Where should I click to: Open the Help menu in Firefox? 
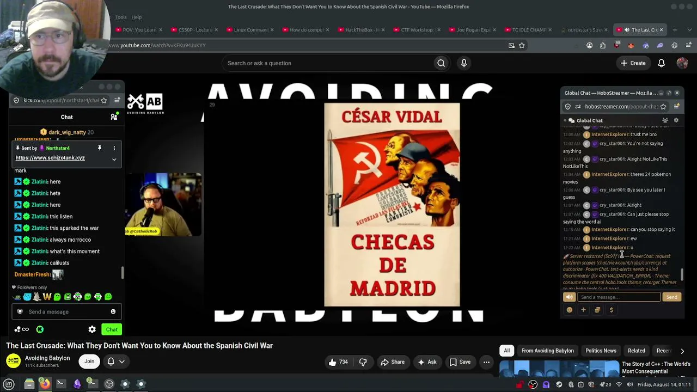(x=136, y=17)
